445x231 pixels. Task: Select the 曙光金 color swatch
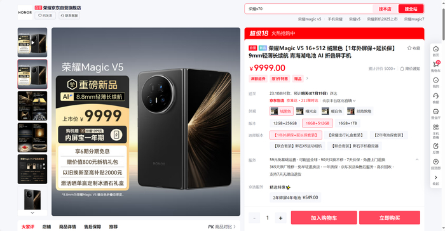[x=306, y=111]
